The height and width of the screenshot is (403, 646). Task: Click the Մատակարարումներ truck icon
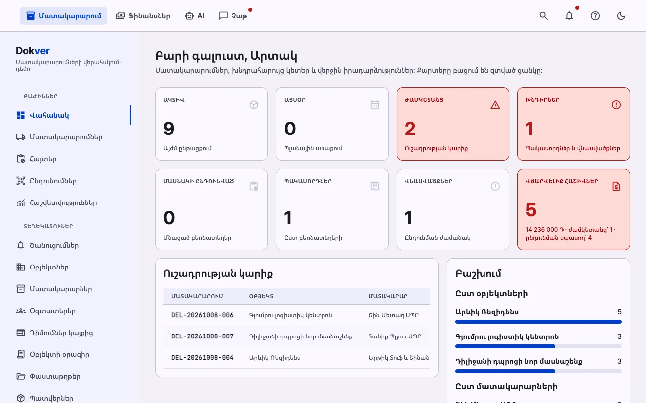[x=21, y=137]
